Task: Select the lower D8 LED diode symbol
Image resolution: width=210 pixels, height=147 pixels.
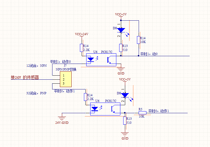Action: point(125,95)
